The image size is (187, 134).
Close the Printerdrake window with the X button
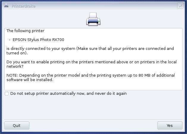(180, 6)
